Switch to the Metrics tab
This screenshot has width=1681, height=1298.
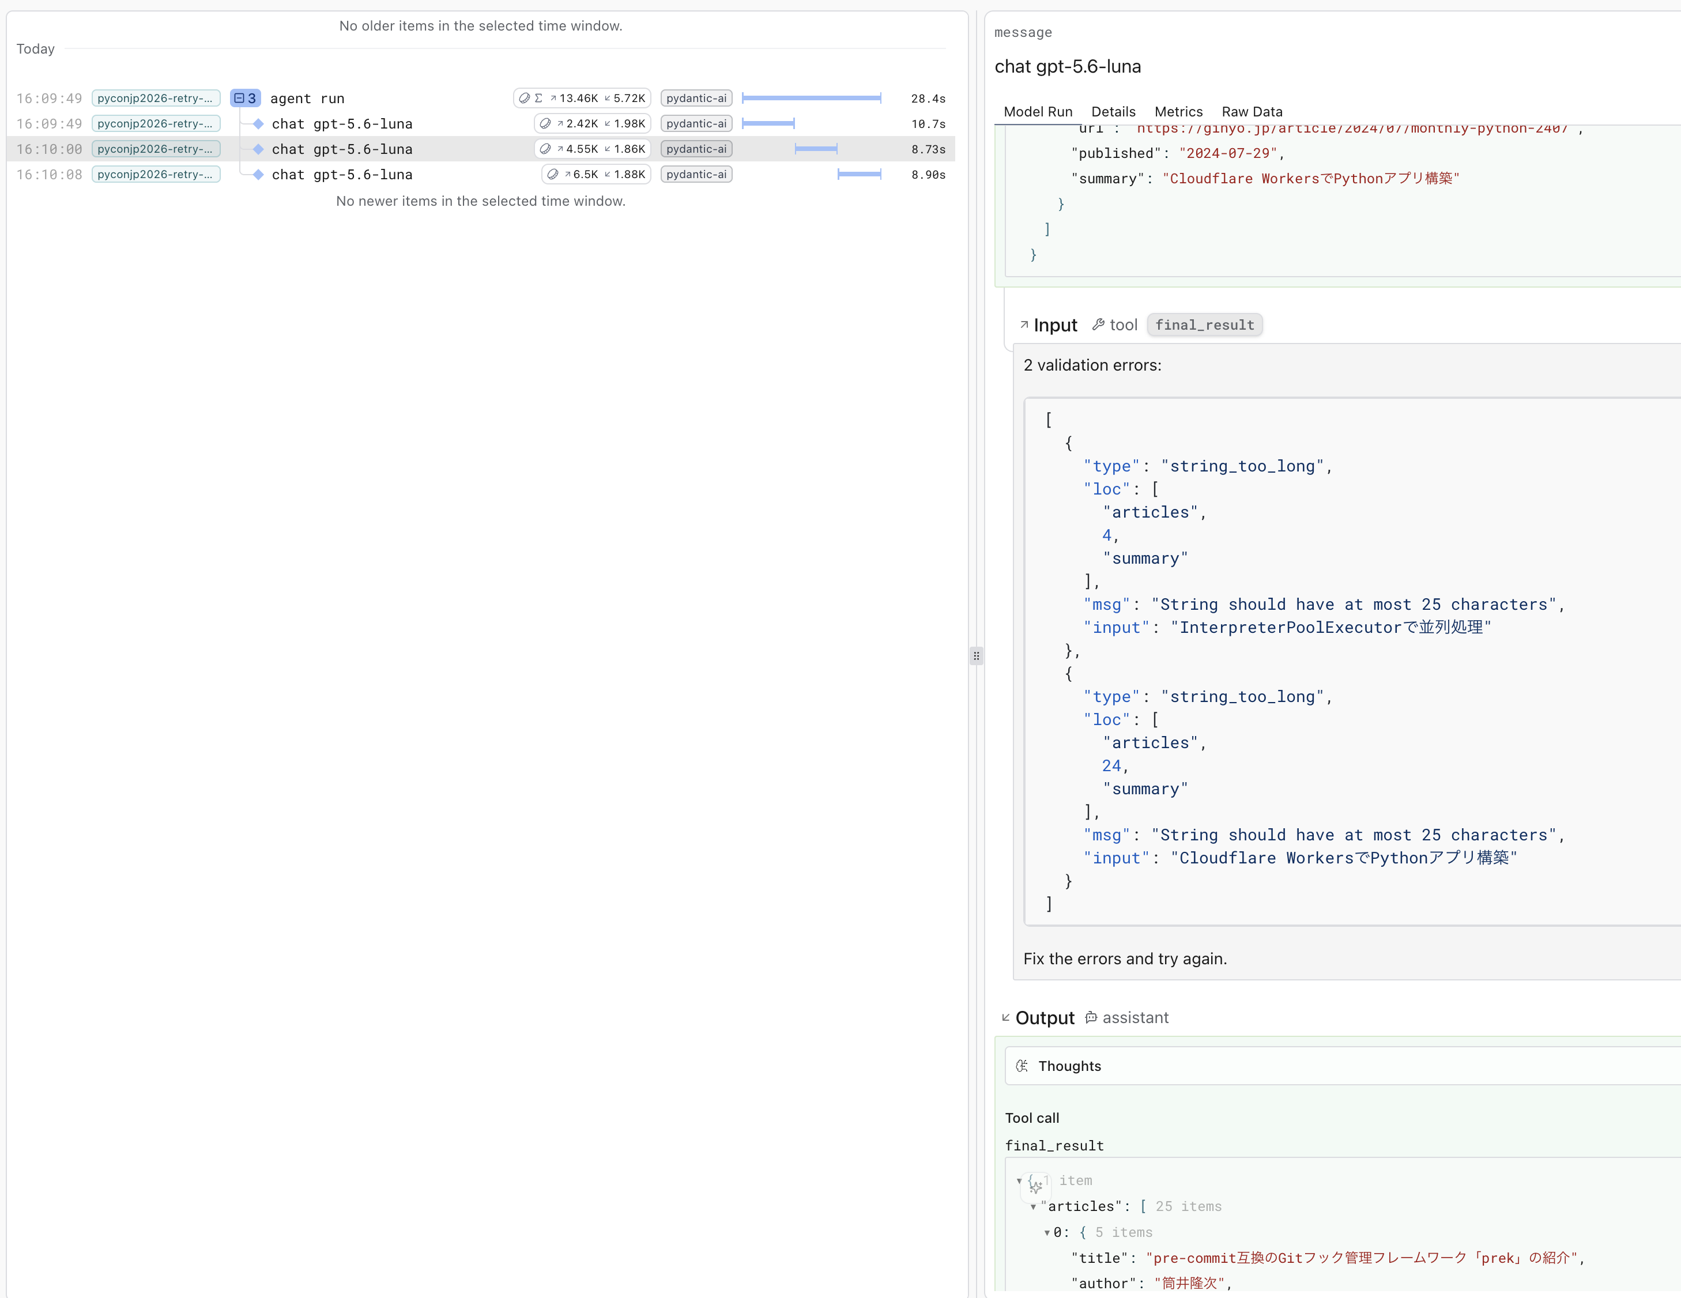click(x=1178, y=112)
